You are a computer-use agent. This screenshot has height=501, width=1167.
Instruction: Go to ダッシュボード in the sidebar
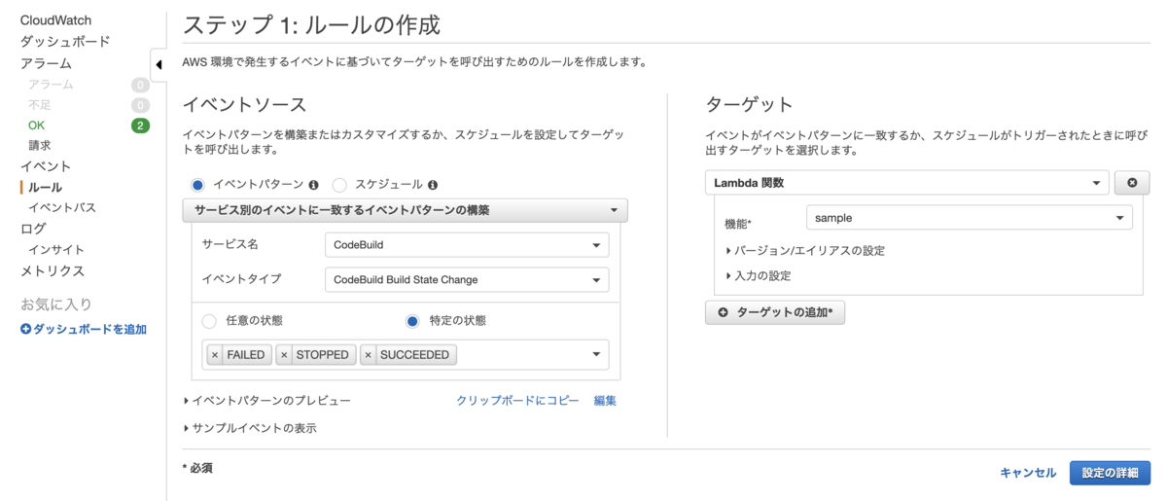(x=65, y=42)
